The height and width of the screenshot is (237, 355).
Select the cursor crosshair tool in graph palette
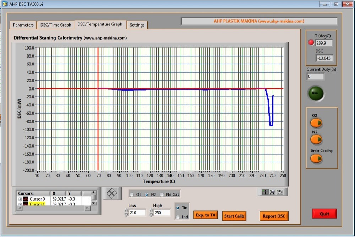[x=265, y=192]
